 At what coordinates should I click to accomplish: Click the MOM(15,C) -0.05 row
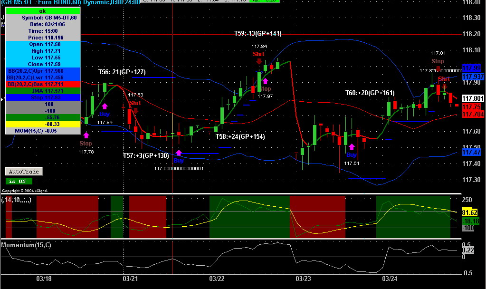[43, 131]
